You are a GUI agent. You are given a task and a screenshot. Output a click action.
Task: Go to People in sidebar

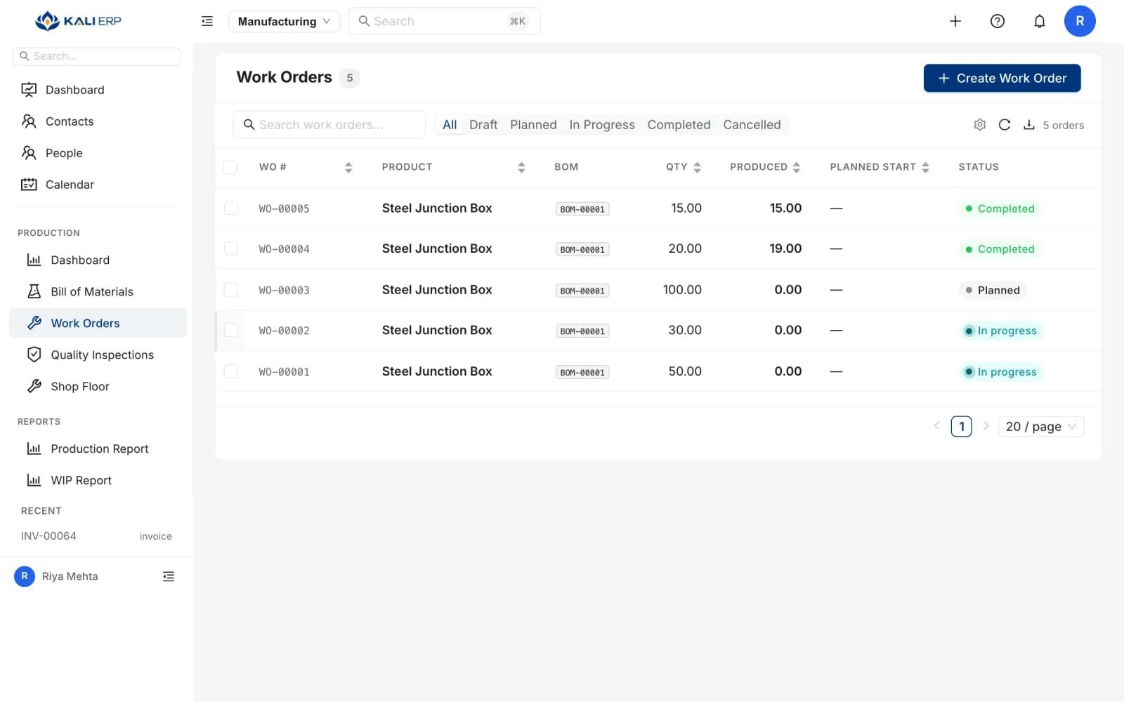tap(98, 153)
